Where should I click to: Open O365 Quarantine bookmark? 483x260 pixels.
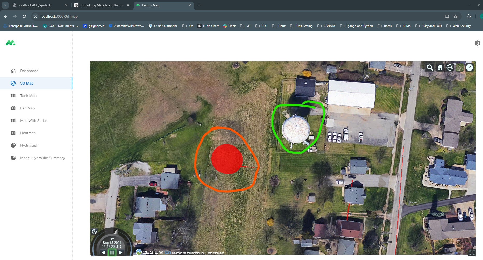click(163, 26)
